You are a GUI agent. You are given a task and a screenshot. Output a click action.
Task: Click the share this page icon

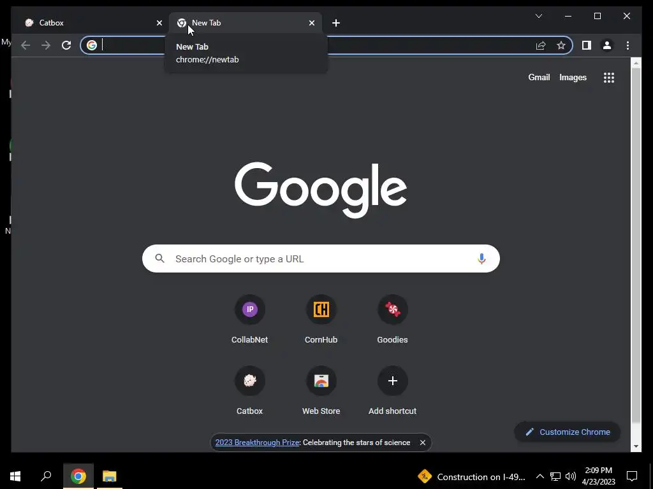tap(541, 45)
